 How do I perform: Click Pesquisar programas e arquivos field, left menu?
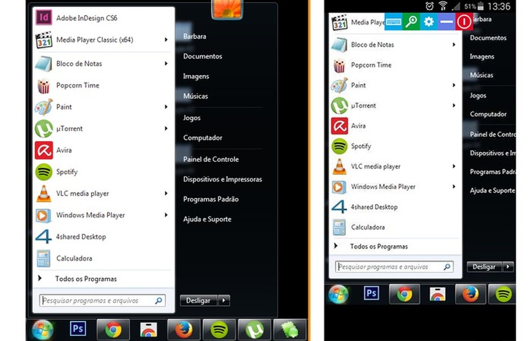pos(102,300)
